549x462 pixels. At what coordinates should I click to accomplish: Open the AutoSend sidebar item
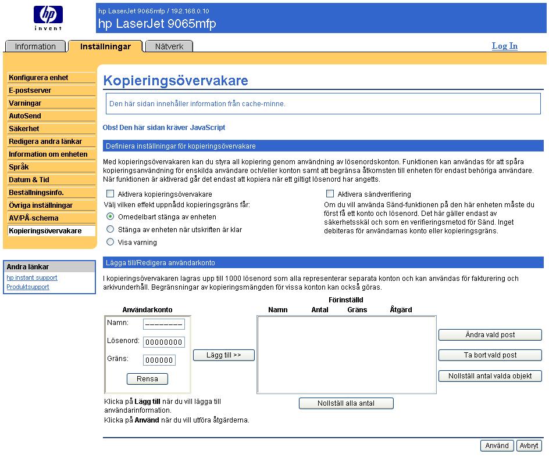(x=51, y=115)
